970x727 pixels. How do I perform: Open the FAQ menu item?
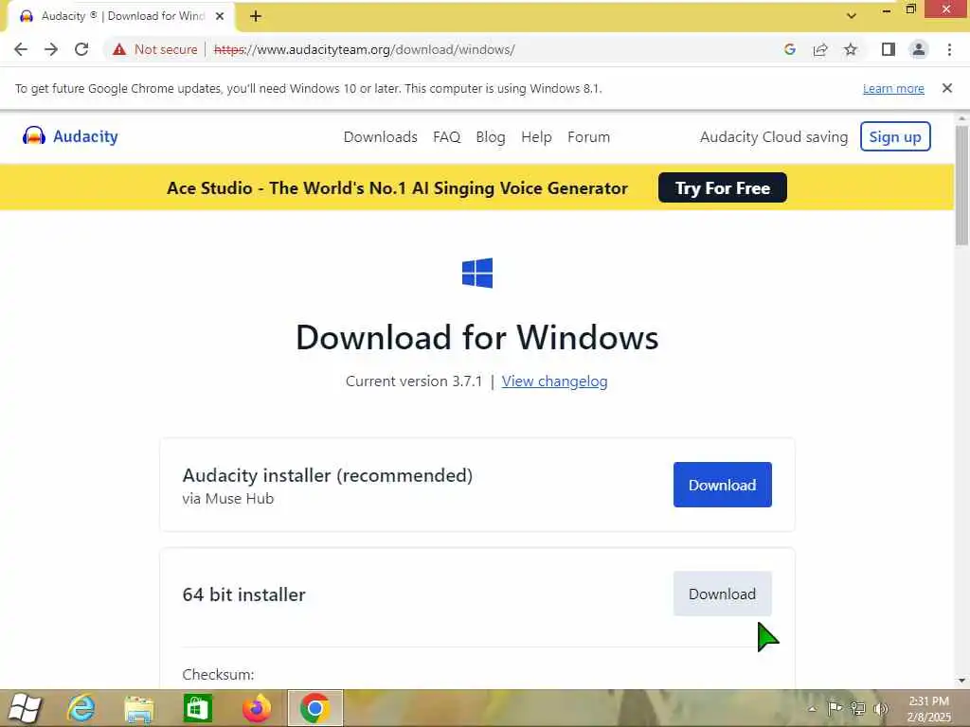[x=447, y=136]
